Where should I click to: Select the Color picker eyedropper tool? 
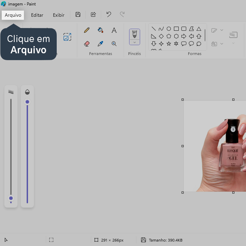pyautogui.click(x=100, y=44)
